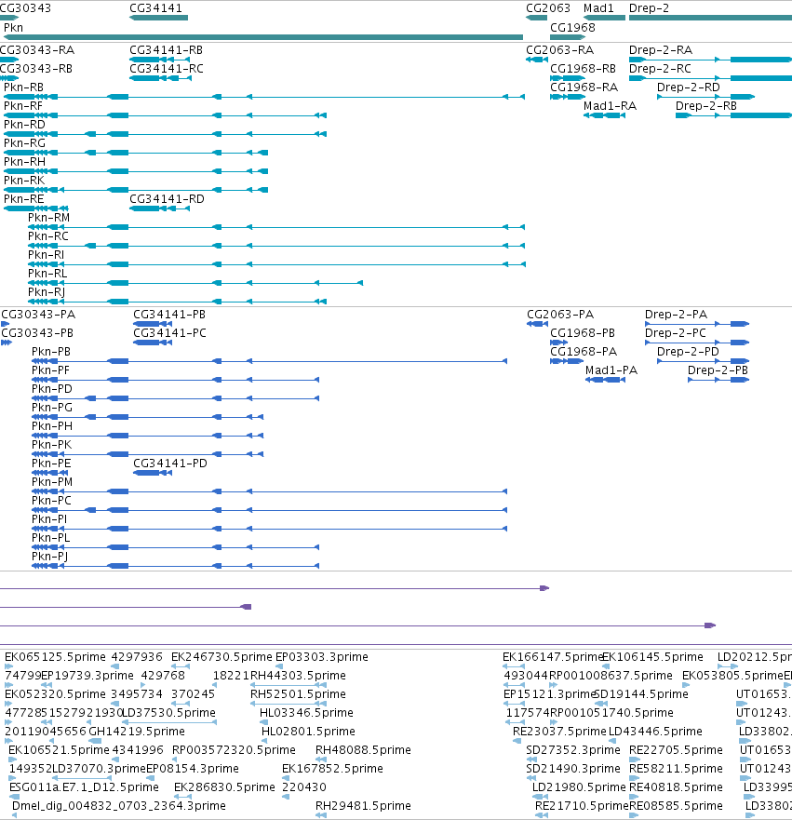The height and width of the screenshot is (820, 792).
Task: Click the Drep-2-PB protein label
Action: 718,370
